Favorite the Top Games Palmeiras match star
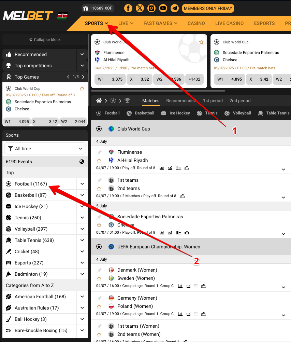Image resolution: width=291 pixels, height=342 pixels. coord(82,88)
